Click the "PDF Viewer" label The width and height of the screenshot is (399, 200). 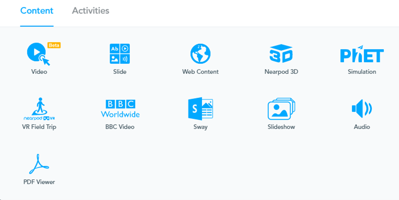[39, 182]
